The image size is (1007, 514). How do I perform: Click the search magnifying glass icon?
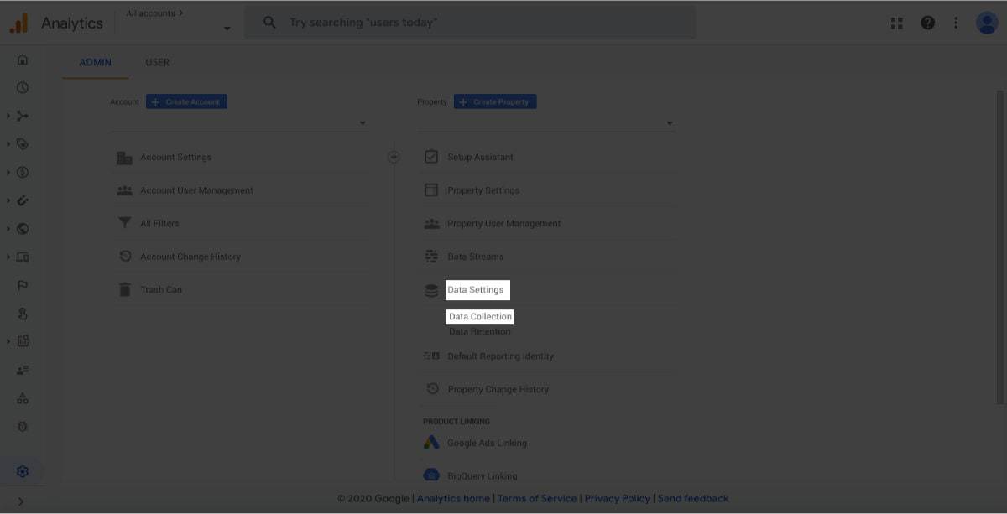[x=269, y=23]
